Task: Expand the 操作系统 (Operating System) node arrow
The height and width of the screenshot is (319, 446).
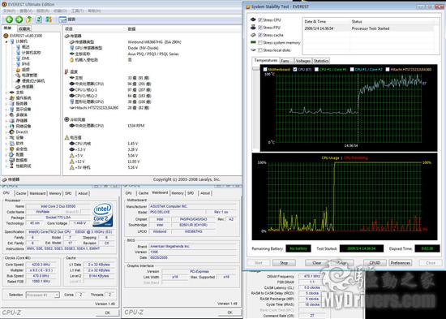Action: [x=6, y=98]
